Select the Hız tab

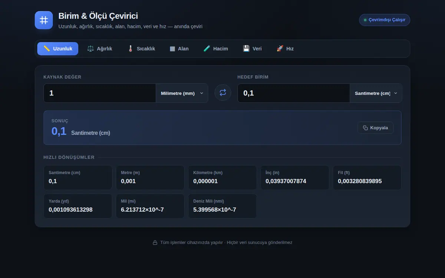tap(285, 49)
